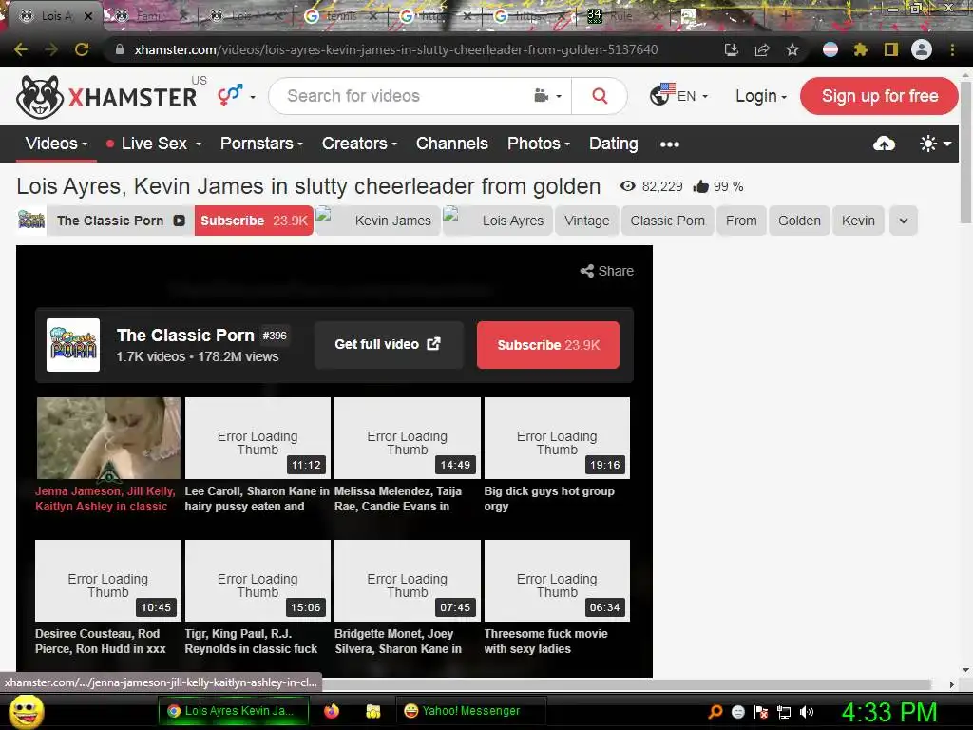This screenshot has height=730, width=973.
Task: Open the thumbnail with duration 06:34
Action: pyautogui.click(x=557, y=581)
